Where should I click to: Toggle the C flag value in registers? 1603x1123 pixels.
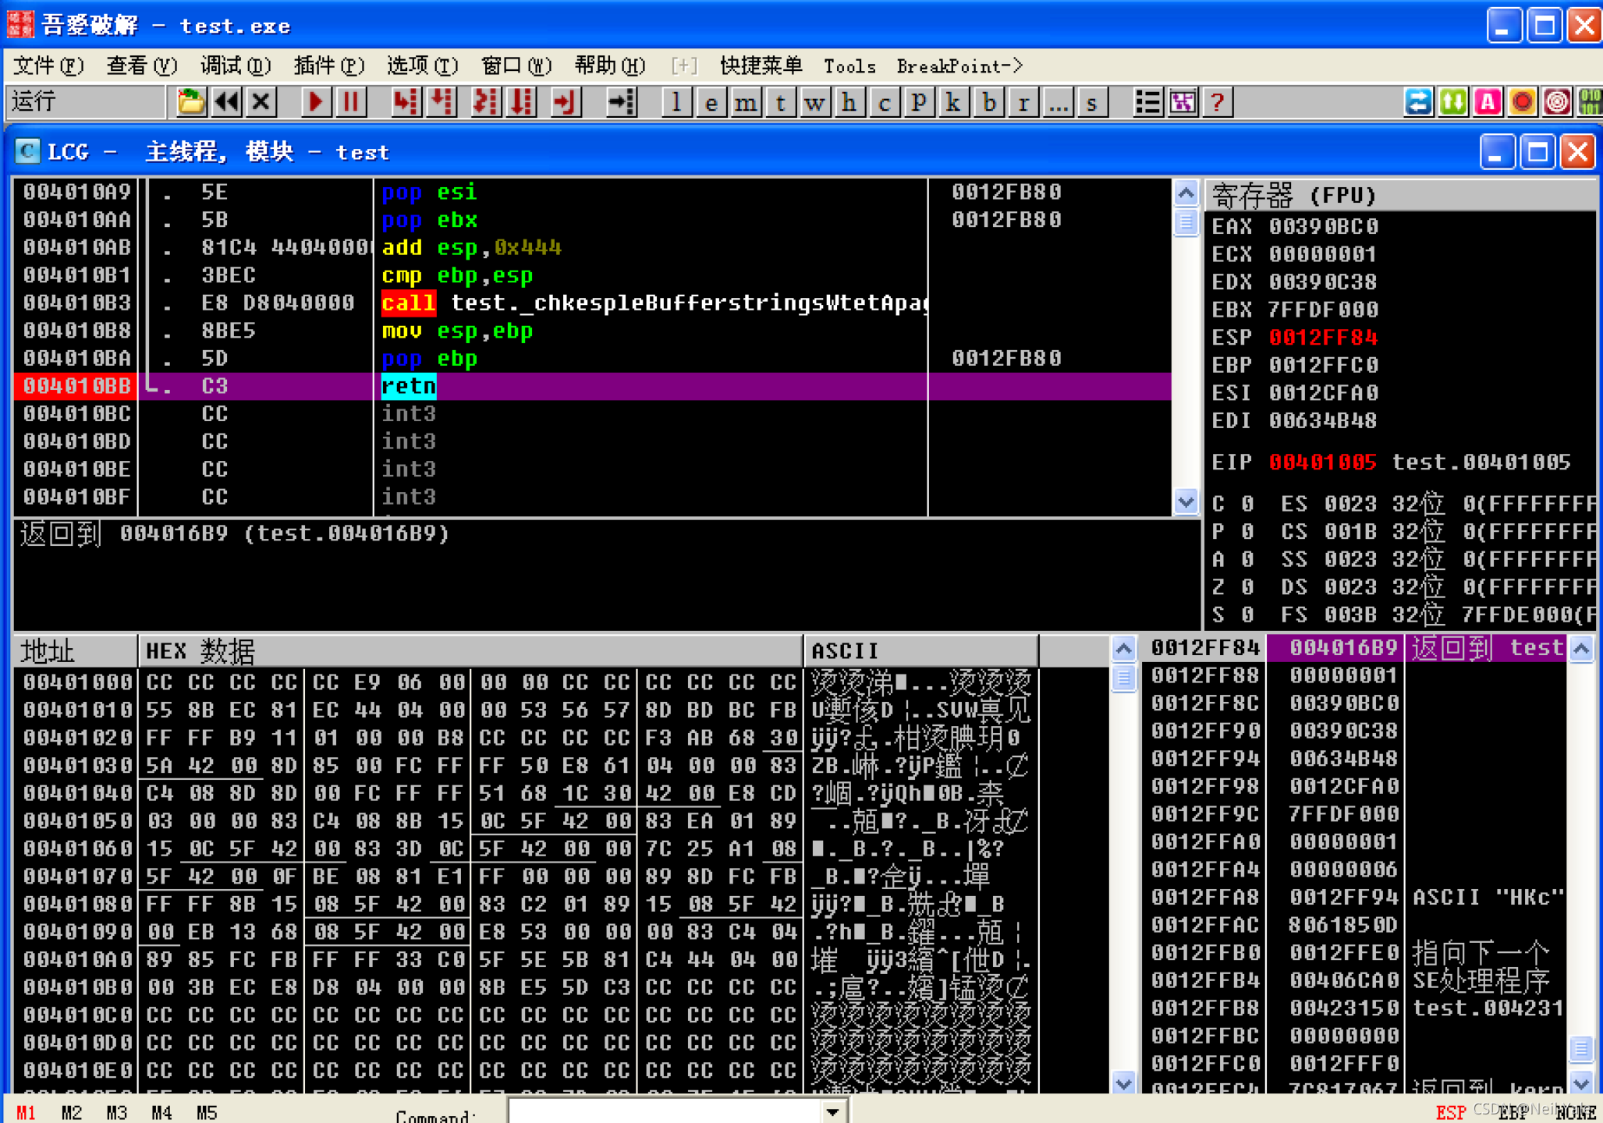coord(1247,504)
